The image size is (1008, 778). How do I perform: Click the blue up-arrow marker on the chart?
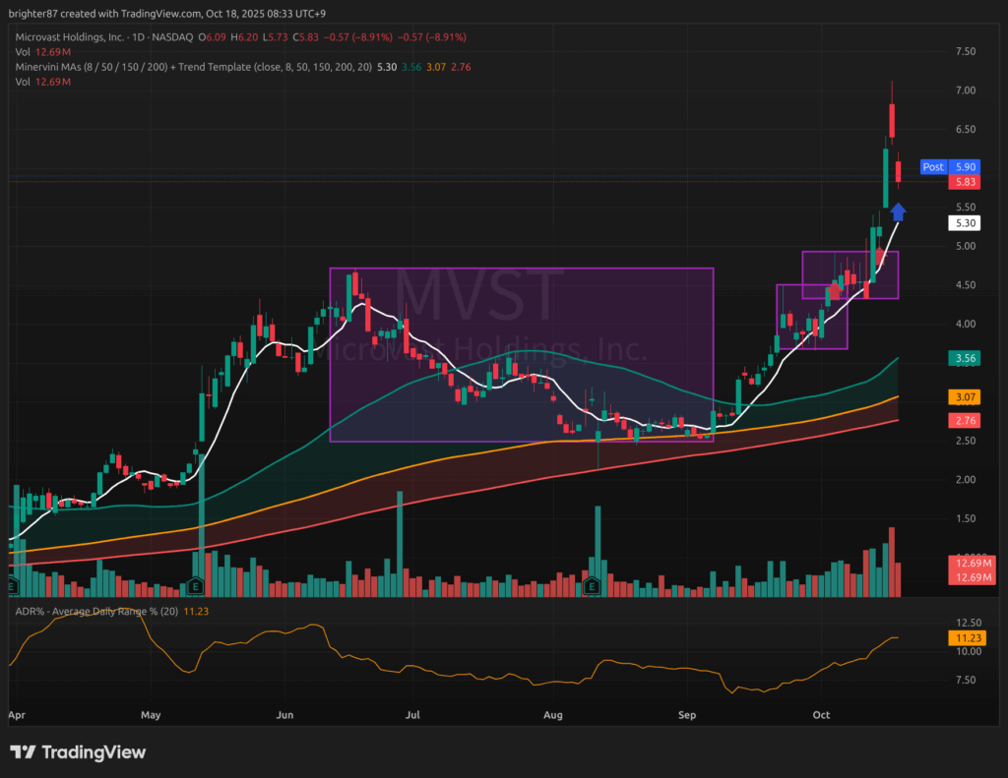898,210
